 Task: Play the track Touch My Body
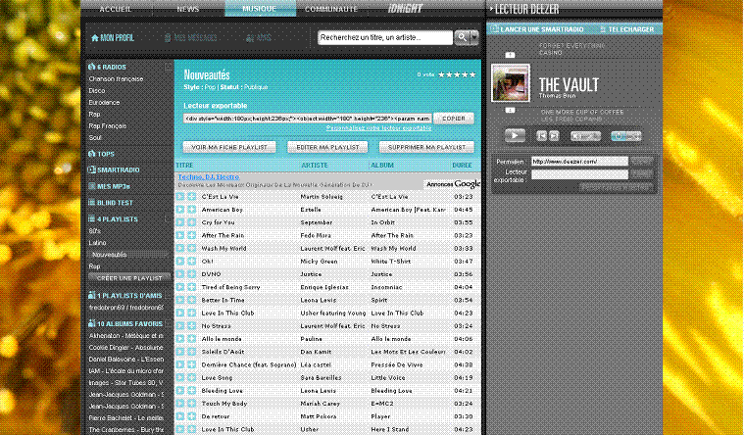(180, 404)
